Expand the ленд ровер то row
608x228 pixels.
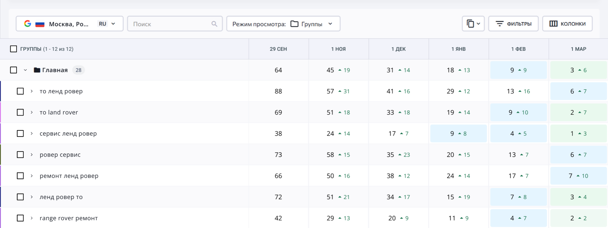pyautogui.click(x=31, y=197)
